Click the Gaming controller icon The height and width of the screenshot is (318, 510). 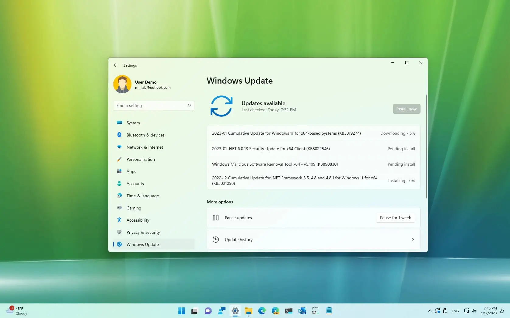(x=119, y=208)
